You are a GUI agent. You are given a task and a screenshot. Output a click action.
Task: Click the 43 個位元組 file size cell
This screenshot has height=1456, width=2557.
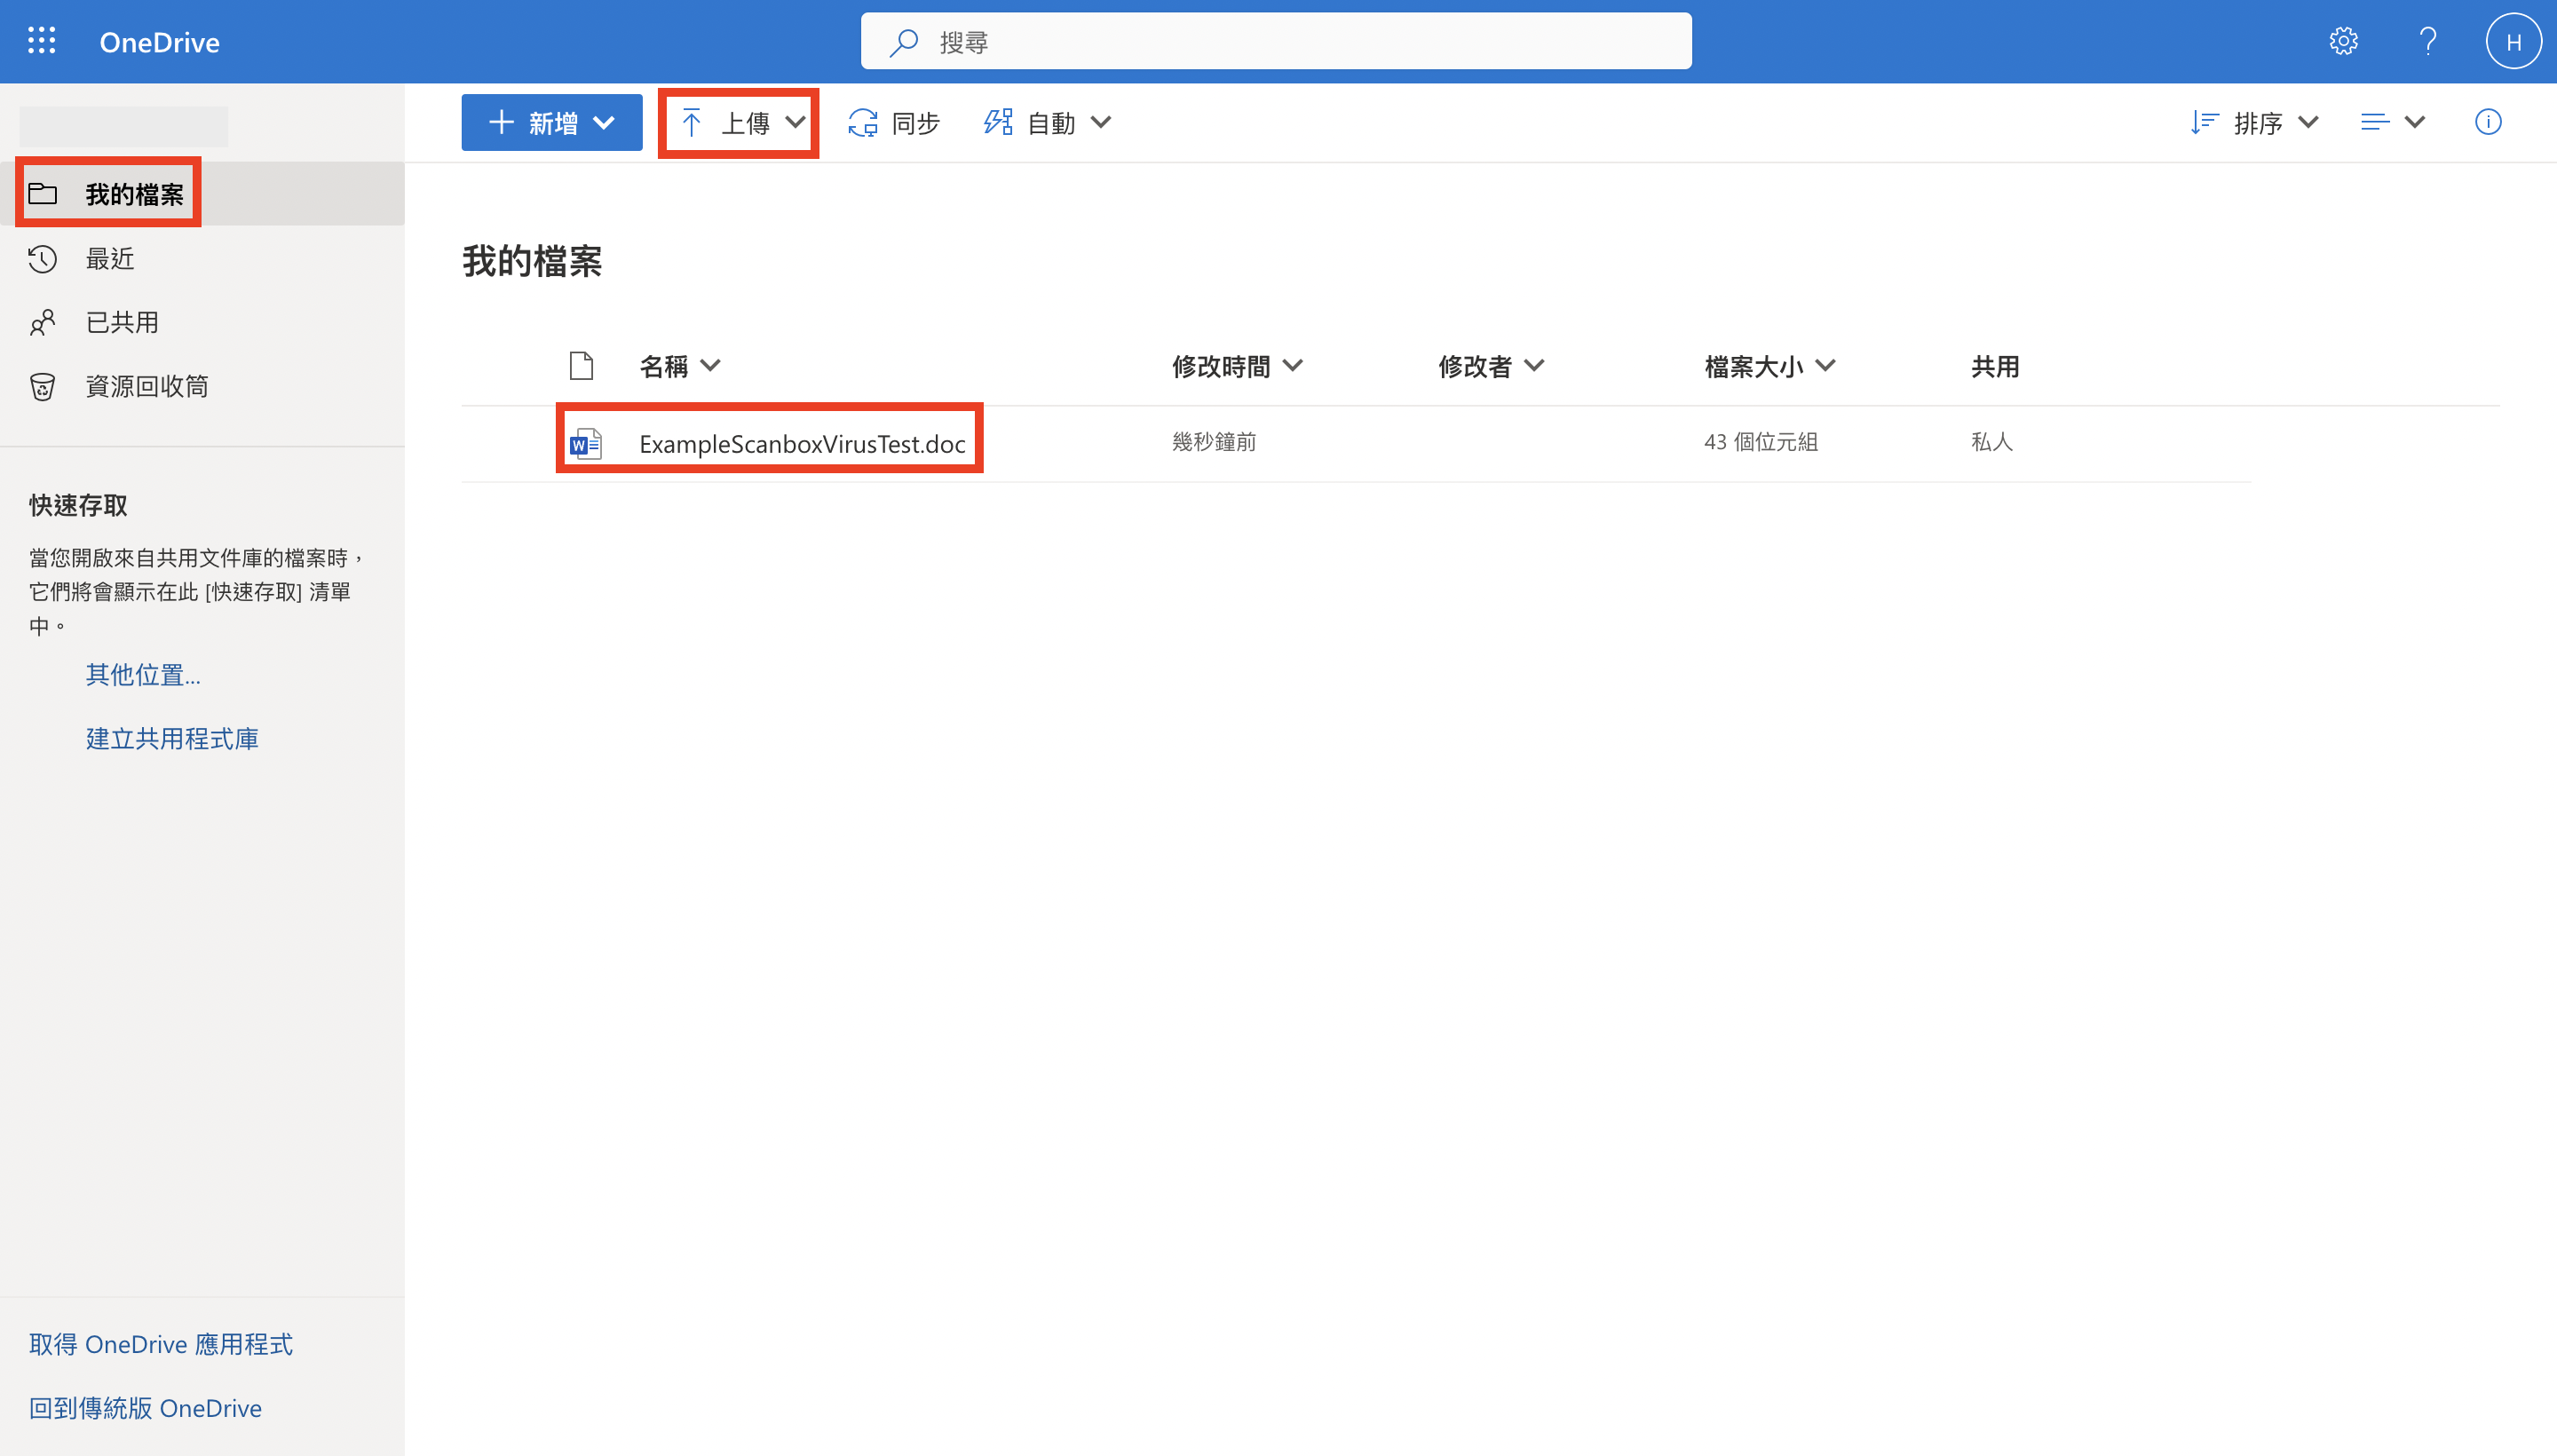coord(1761,442)
